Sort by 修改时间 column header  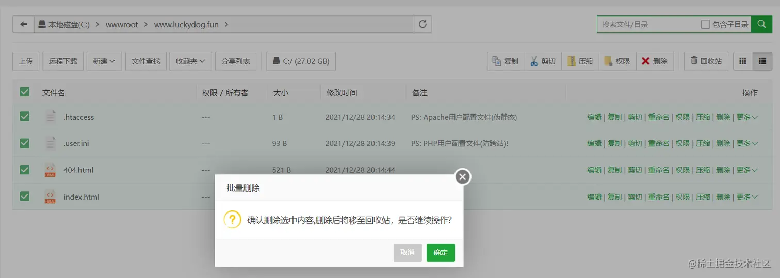342,93
